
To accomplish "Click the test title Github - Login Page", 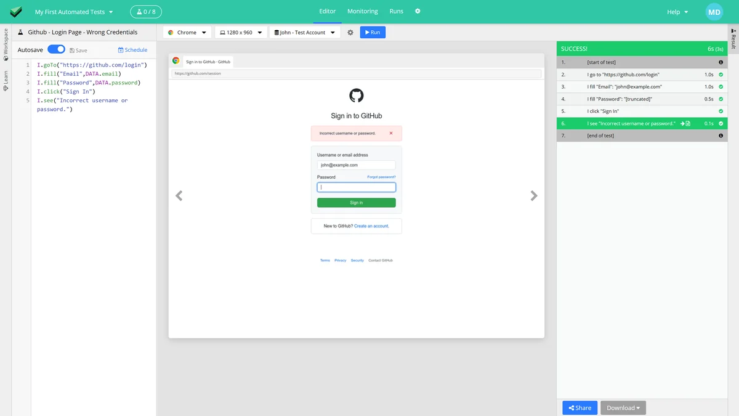I will click(83, 32).
